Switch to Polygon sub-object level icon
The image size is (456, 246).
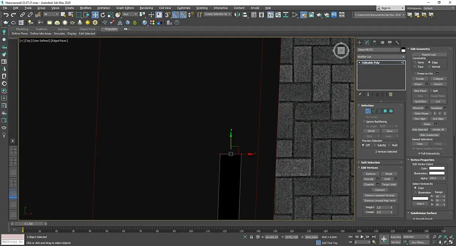[385, 111]
